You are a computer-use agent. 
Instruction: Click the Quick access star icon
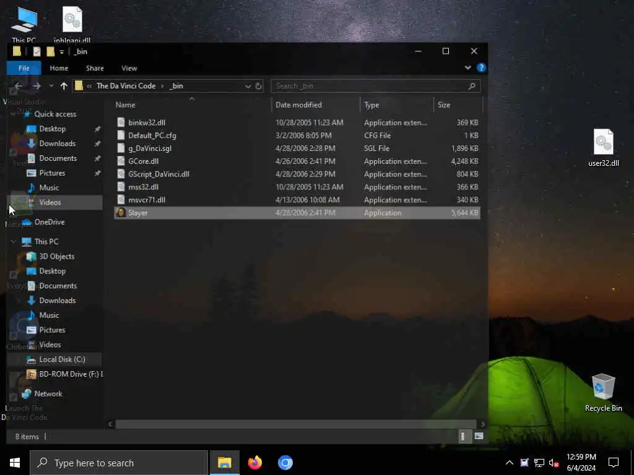point(27,114)
